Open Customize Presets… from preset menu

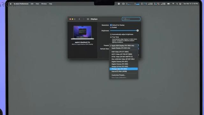pyautogui.click(x=124, y=75)
